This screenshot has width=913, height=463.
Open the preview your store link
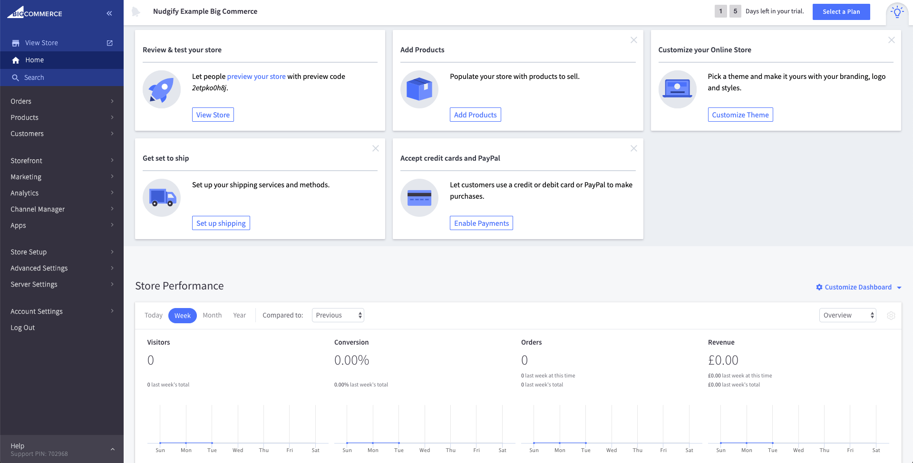point(256,76)
